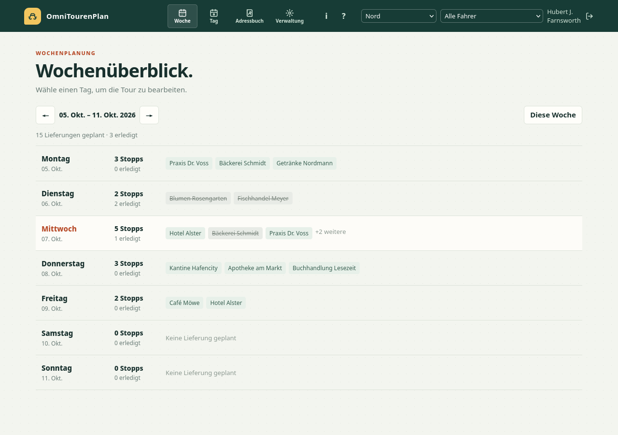Switch to the Tag view
Viewport: 618px width, 435px height.
[214, 16]
